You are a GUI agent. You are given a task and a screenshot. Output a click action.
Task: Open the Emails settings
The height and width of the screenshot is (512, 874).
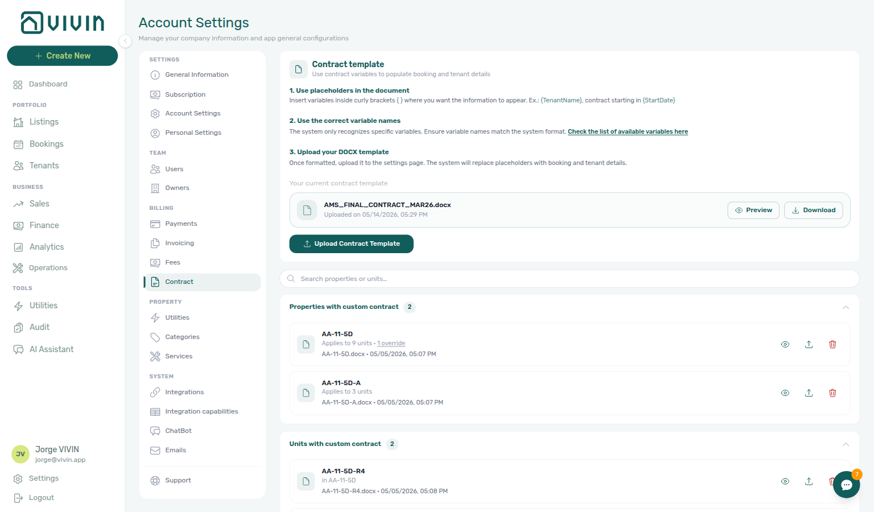[168, 451]
